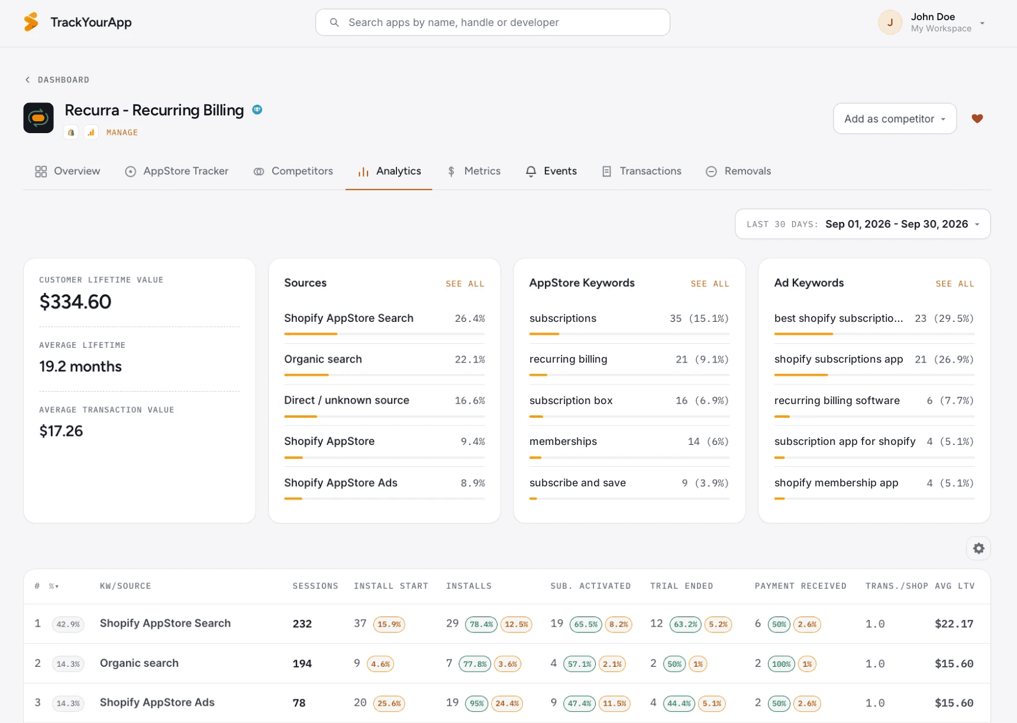Click the Transactions receipt icon
This screenshot has width=1017, height=723.
606,172
